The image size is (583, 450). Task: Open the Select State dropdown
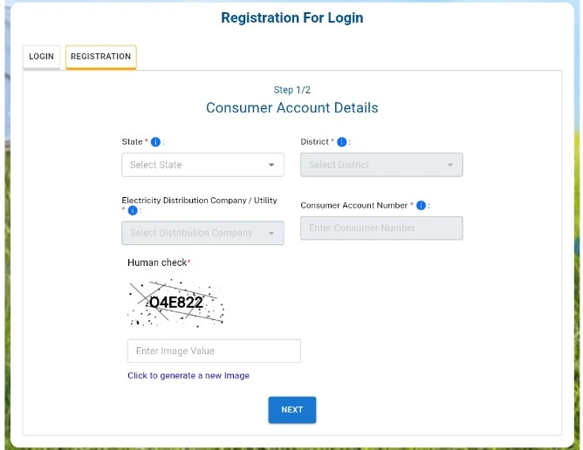click(202, 165)
